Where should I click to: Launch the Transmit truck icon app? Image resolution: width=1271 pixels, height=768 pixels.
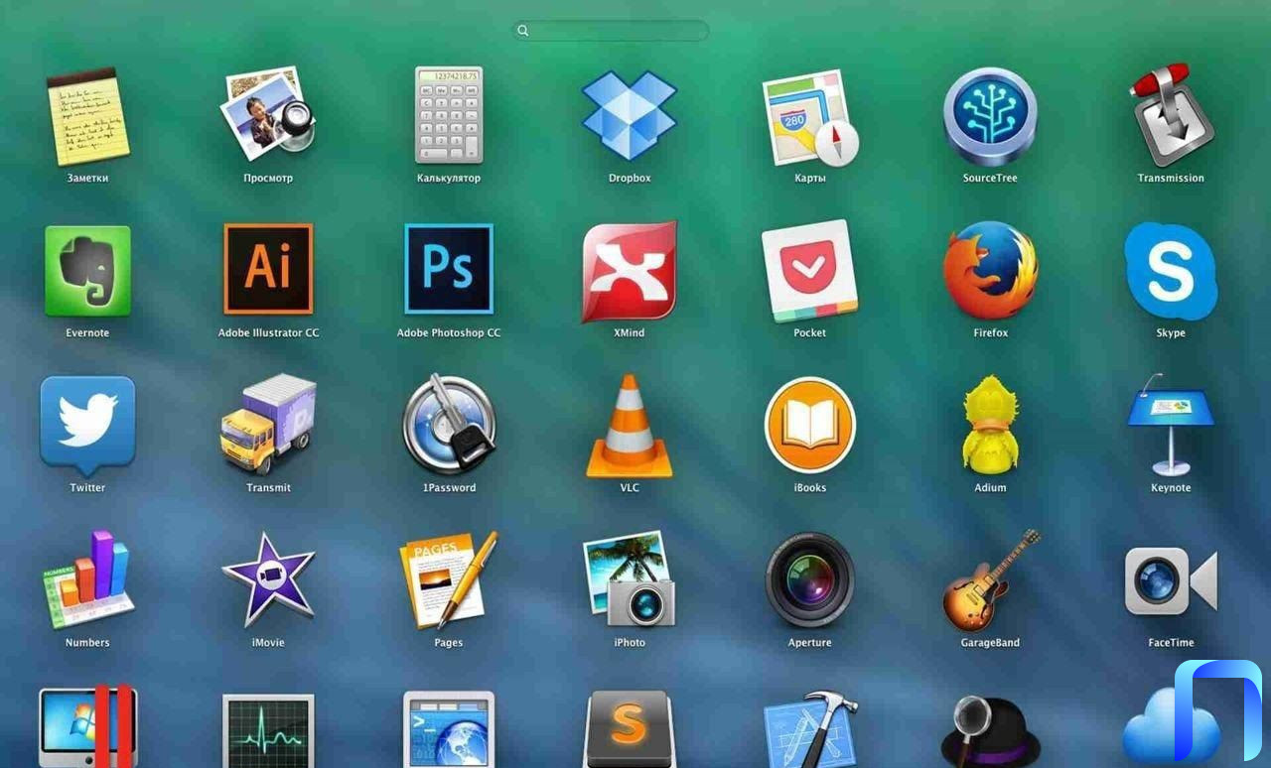coord(268,426)
